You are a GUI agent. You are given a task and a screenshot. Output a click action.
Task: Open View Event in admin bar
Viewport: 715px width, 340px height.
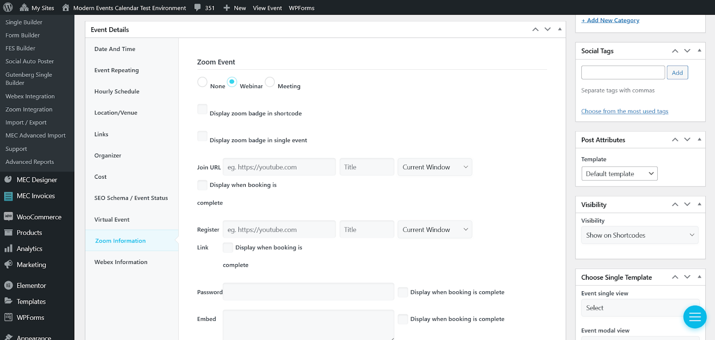pos(267,8)
